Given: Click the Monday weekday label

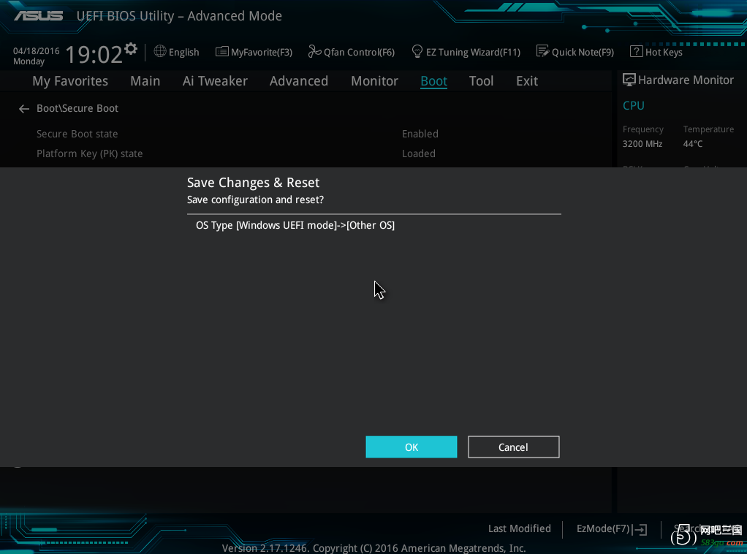Looking at the screenshot, I should (x=29, y=61).
